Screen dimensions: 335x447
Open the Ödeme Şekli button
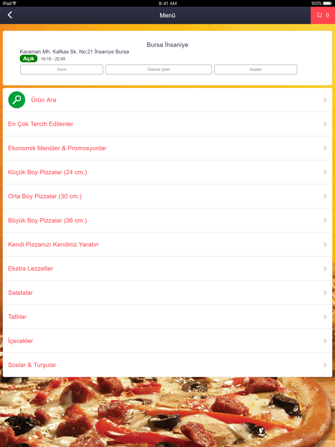tap(158, 69)
